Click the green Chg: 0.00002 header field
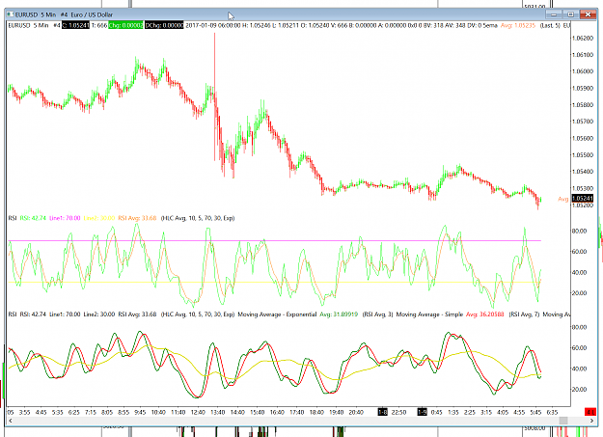 (125, 25)
